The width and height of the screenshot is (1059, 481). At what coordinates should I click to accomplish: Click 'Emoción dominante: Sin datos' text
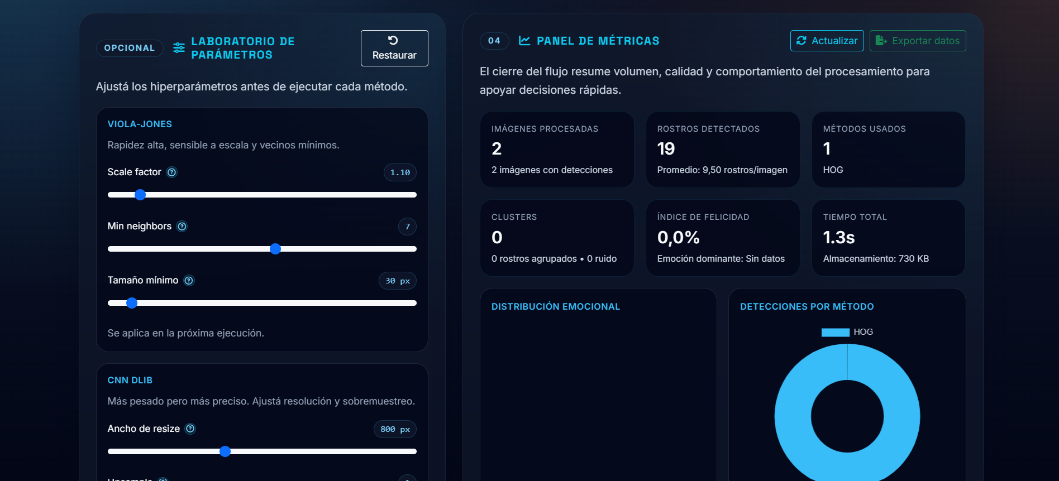(x=721, y=259)
